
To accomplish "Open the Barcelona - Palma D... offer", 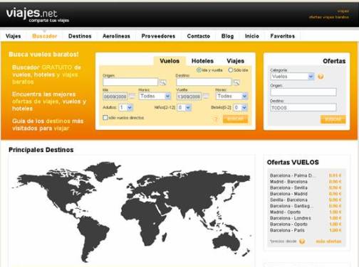I will (x=293, y=175).
